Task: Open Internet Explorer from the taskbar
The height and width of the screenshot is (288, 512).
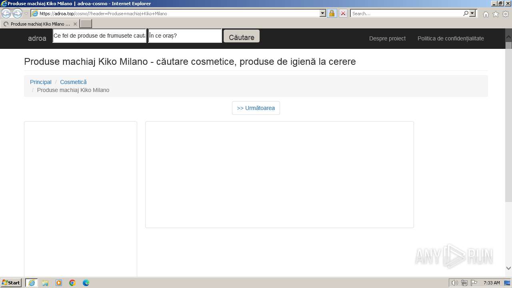Action: [32, 283]
